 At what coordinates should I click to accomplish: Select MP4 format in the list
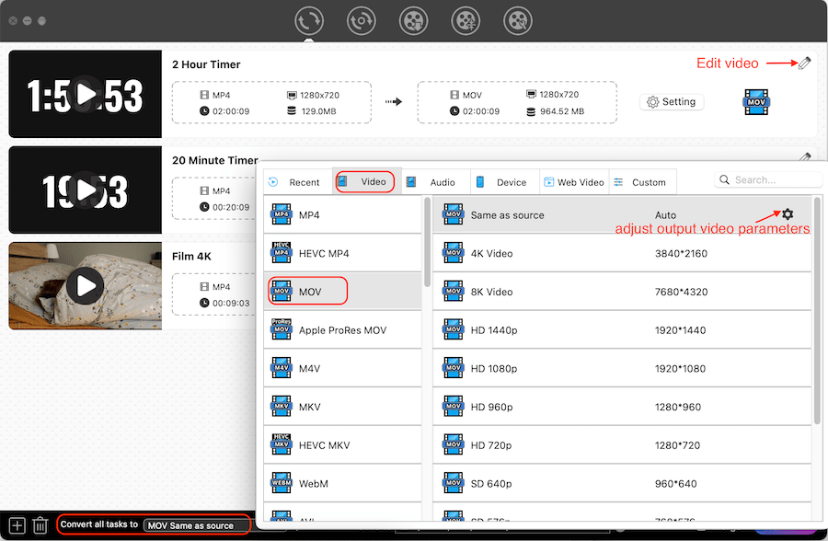(343, 215)
